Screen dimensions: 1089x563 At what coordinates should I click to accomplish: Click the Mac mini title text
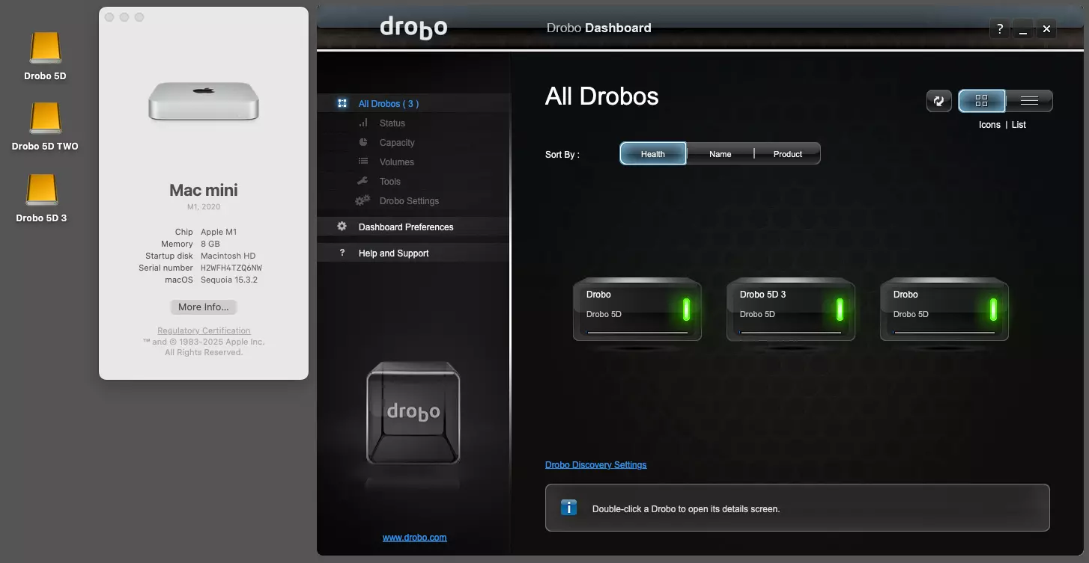[x=204, y=190]
